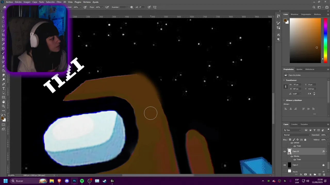Open the layer filter Tipo dropdown
This screenshot has width=330, height=185.
pos(292,130)
